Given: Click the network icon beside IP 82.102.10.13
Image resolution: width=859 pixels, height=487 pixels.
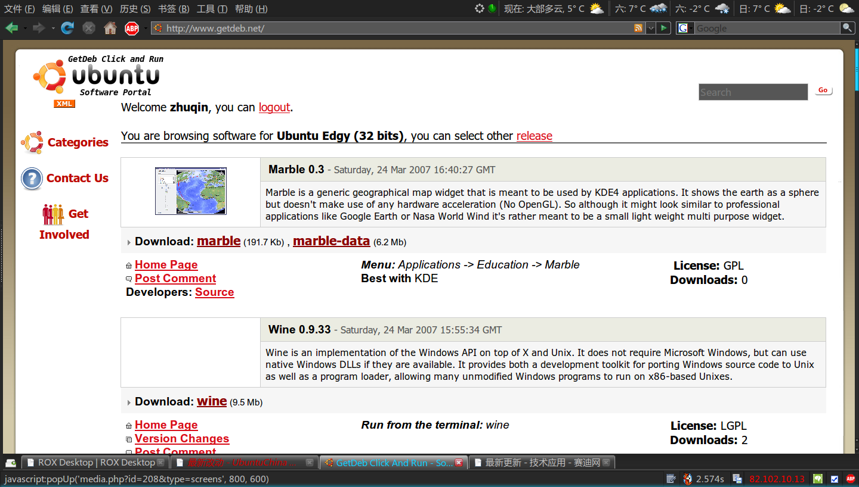Looking at the screenshot, I should coord(737,479).
